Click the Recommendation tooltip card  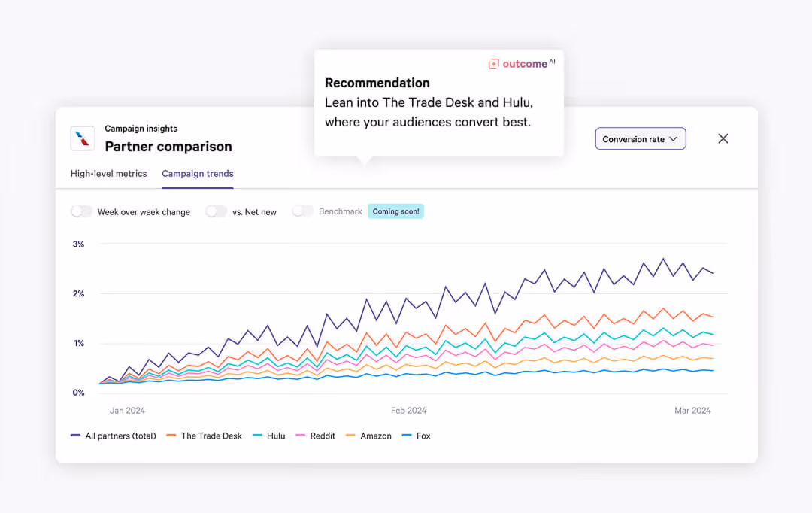click(438, 102)
